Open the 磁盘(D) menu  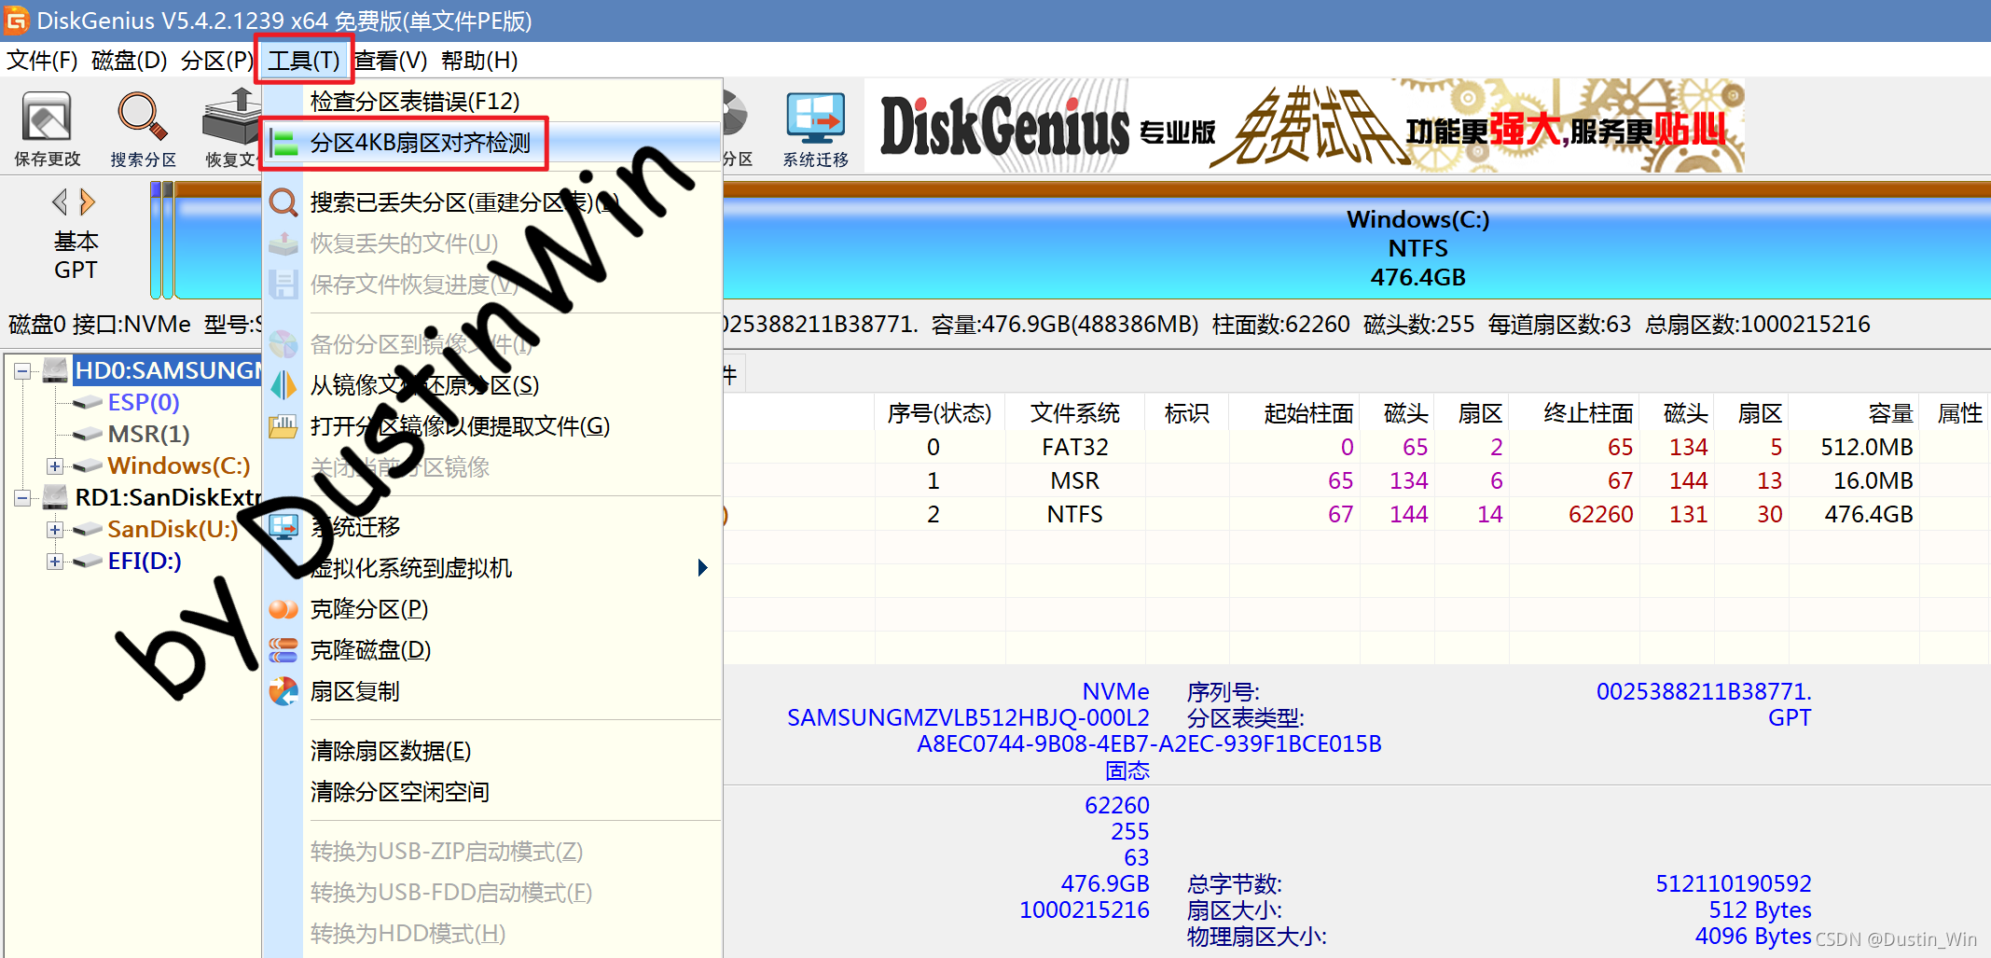(x=130, y=61)
